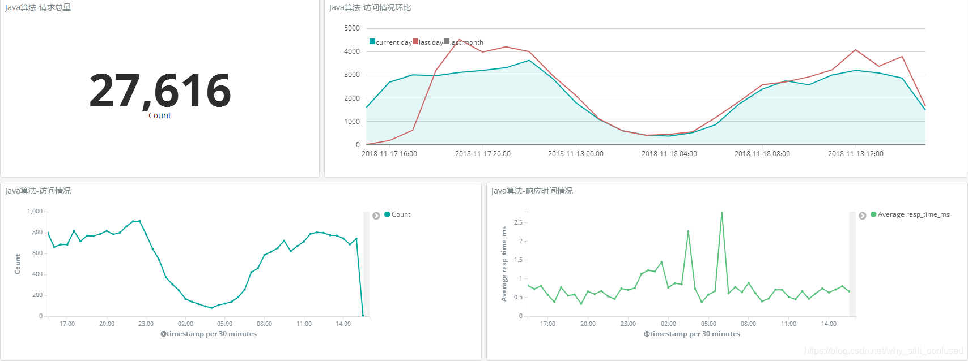Toggle the Count legend series dot

click(387, 214)
